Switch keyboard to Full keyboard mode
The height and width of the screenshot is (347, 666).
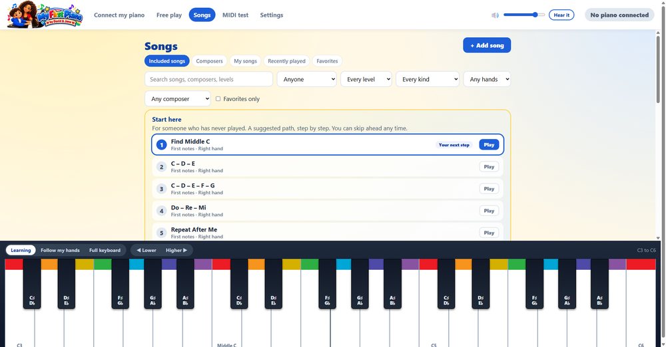point(105,251)
